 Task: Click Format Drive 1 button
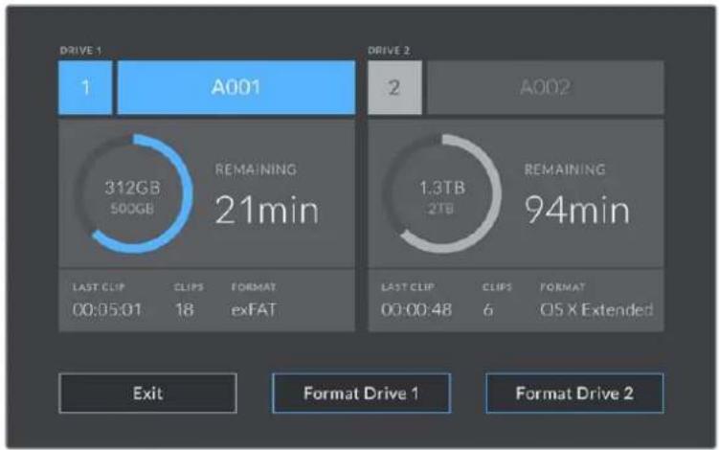pos(361,394)
